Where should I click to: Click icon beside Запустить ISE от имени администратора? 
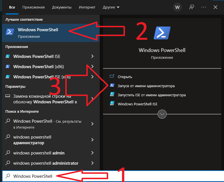[x=112, y=94]
